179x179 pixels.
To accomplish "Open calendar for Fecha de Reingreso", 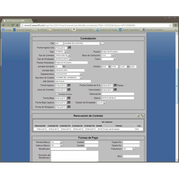I will (69, 107).
